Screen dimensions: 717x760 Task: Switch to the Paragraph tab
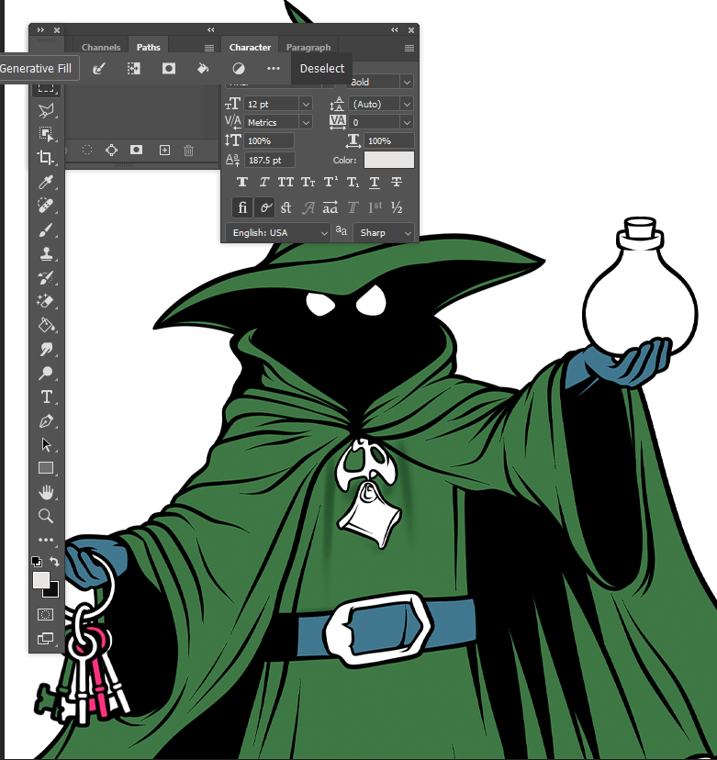(x=308, y=48)
